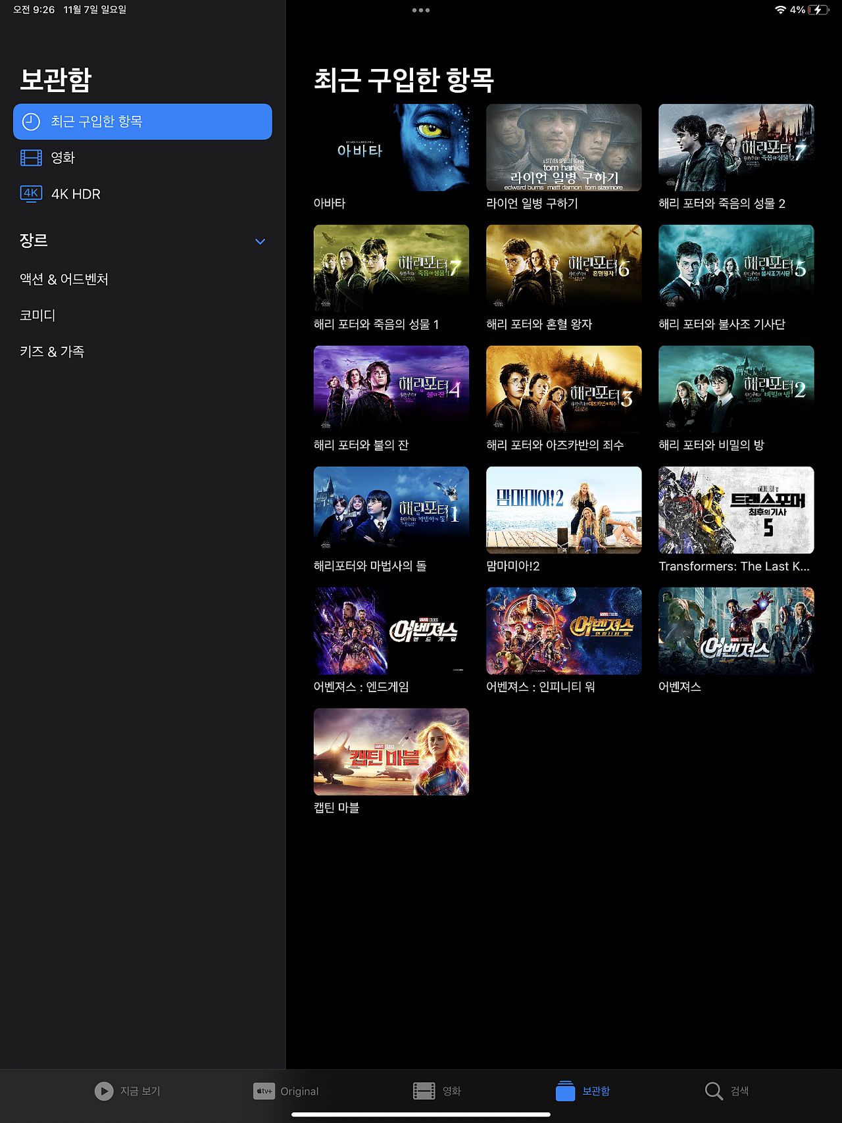
Task: Switch to the 검색 tab
Action: [x=727, y=1091]
